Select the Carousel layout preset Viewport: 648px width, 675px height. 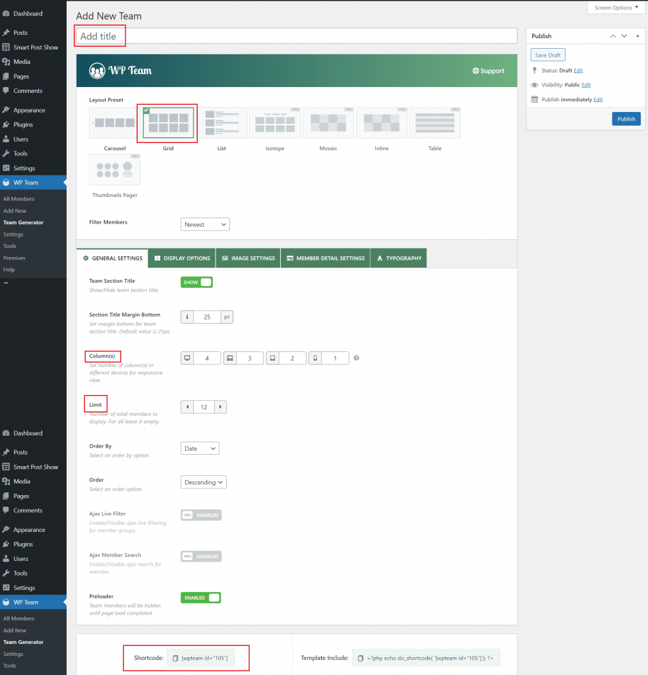tap(115, 123)
